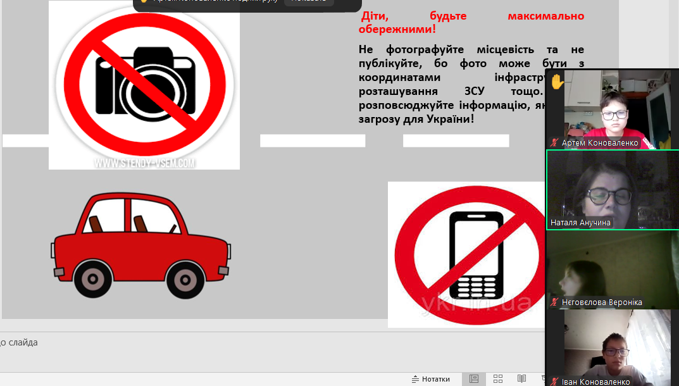Click the raised hand icon on Артем's video

557,81
